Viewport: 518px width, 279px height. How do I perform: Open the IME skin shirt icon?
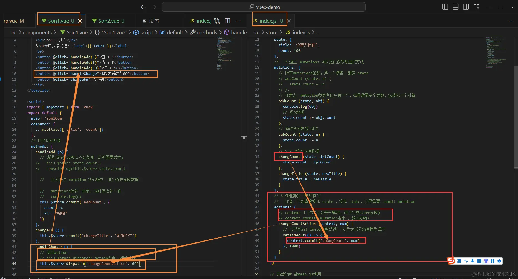click(x=486, y=261)
